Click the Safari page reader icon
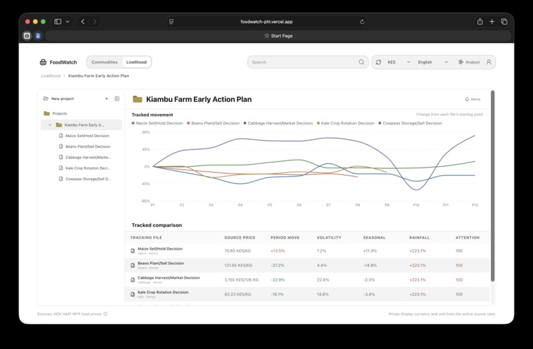Image resolution: width=533 pixels, height=349 pixels. tap(171, 21)
